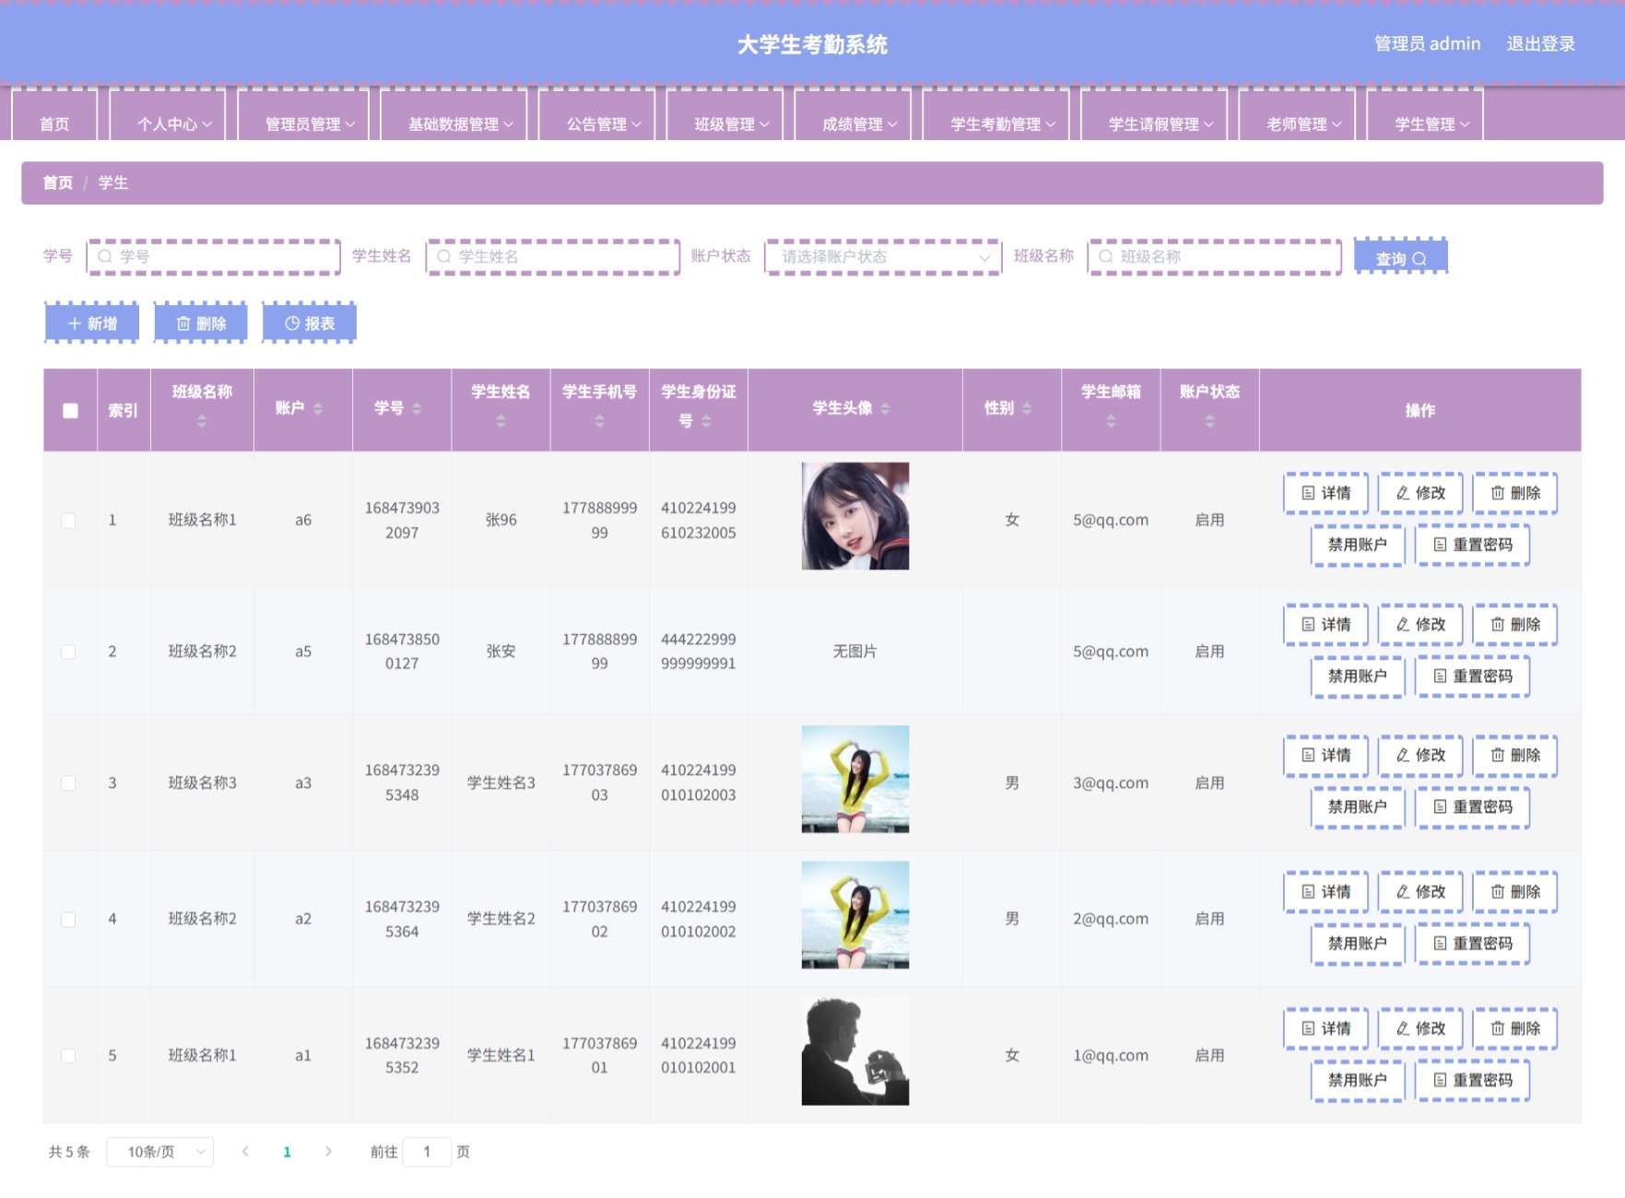The height and width of the screenshot is (1198, 1625).
Task: Go to previous page arrow in pagination
Action: [245, 1151]
